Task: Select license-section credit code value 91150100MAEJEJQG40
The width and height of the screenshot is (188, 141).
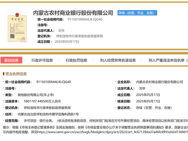Action: pos(54,82)
